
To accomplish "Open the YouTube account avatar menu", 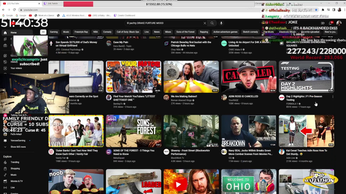I will pyautogui.click(x=339, y=23).
